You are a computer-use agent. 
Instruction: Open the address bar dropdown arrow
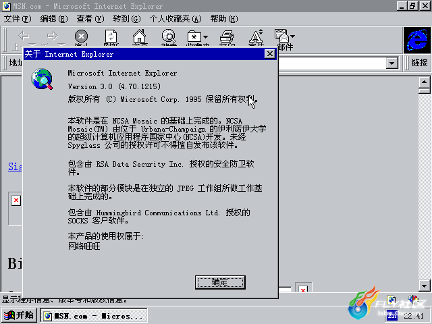click(391, 63)
